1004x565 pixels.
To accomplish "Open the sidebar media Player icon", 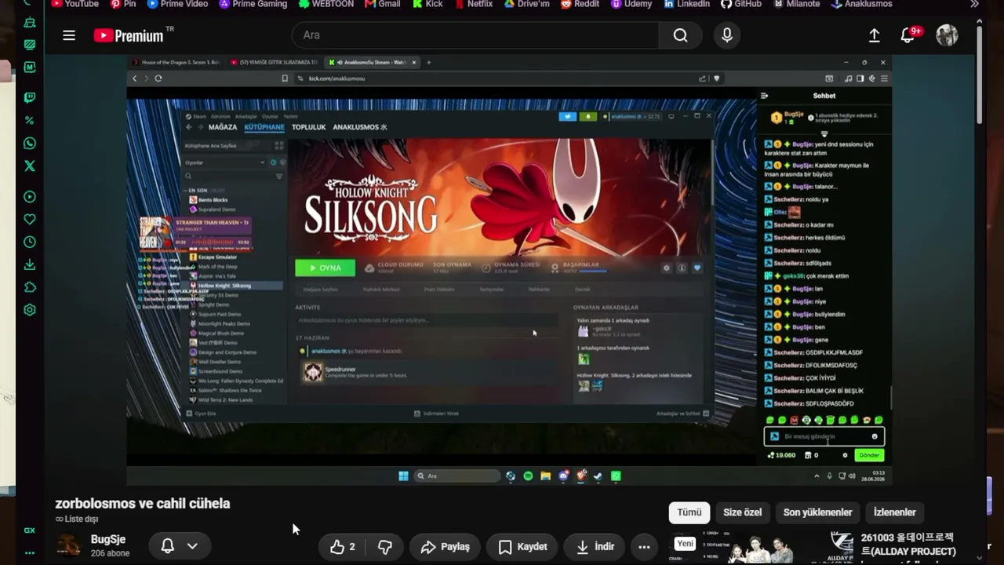I will click(30, 197).
